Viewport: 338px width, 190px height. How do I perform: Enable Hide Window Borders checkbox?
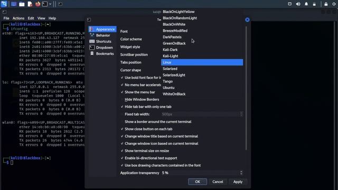tap(122, 100)
